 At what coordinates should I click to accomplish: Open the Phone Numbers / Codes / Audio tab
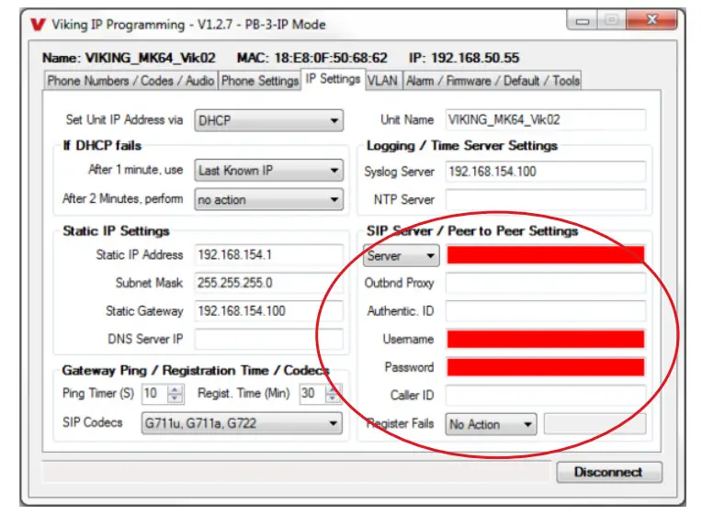coord(130,81)
